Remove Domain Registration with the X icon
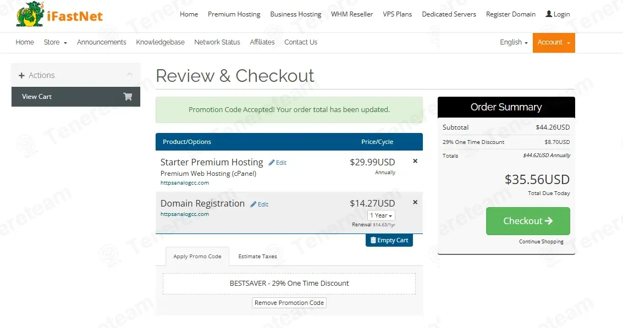623x328 pixels. click(415, 202)
